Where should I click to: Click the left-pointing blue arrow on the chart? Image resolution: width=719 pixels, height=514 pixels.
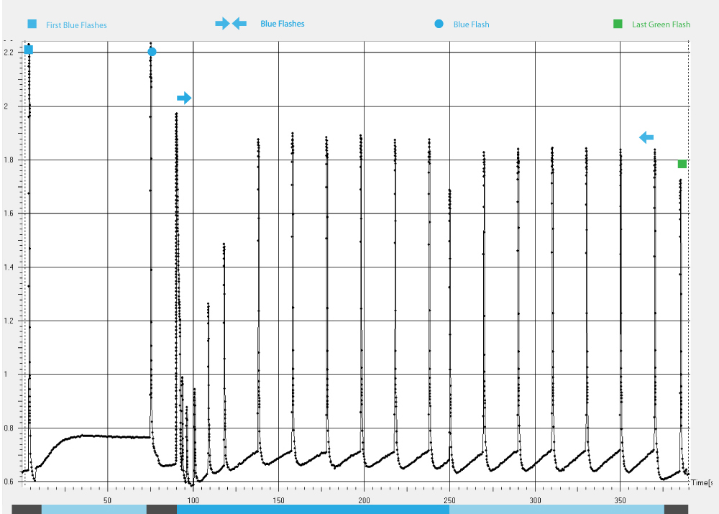pos(646,137)
